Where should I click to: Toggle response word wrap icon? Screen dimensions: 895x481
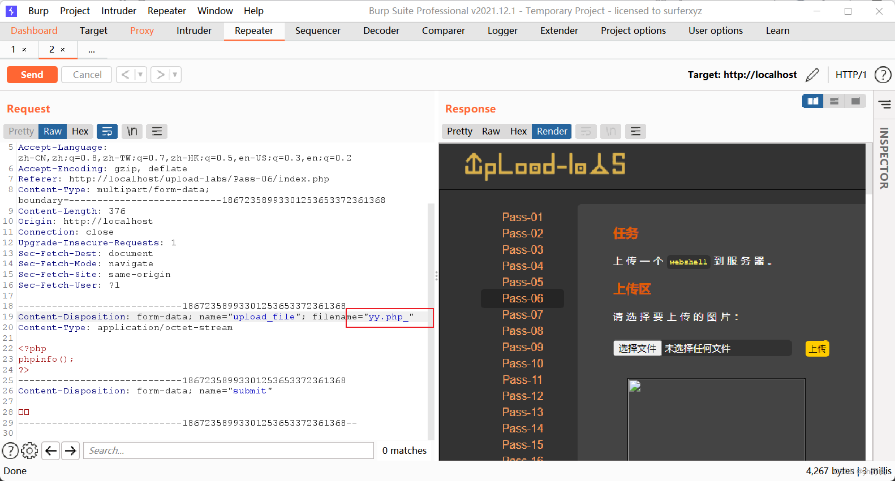586,131
